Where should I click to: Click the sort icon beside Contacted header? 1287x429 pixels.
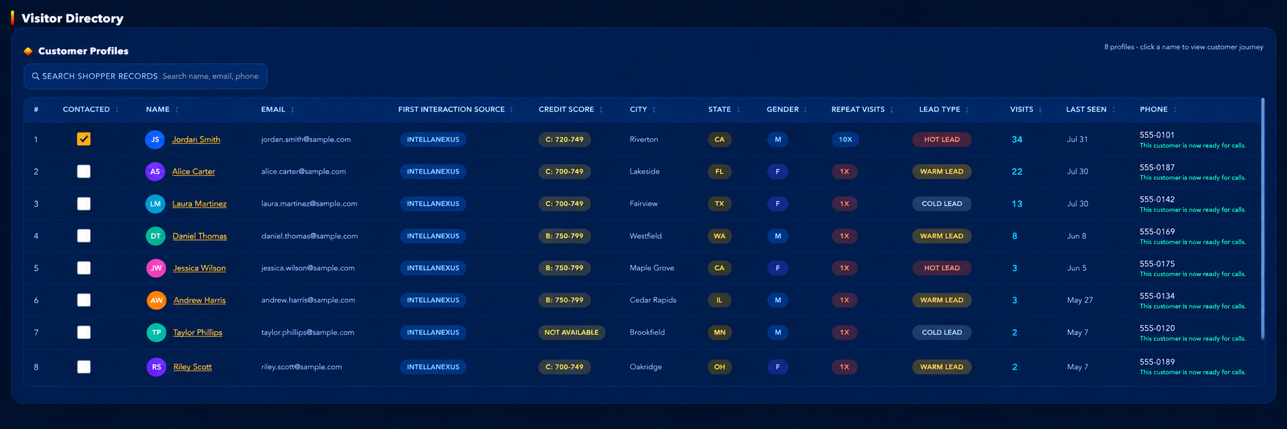coord(117,110)
